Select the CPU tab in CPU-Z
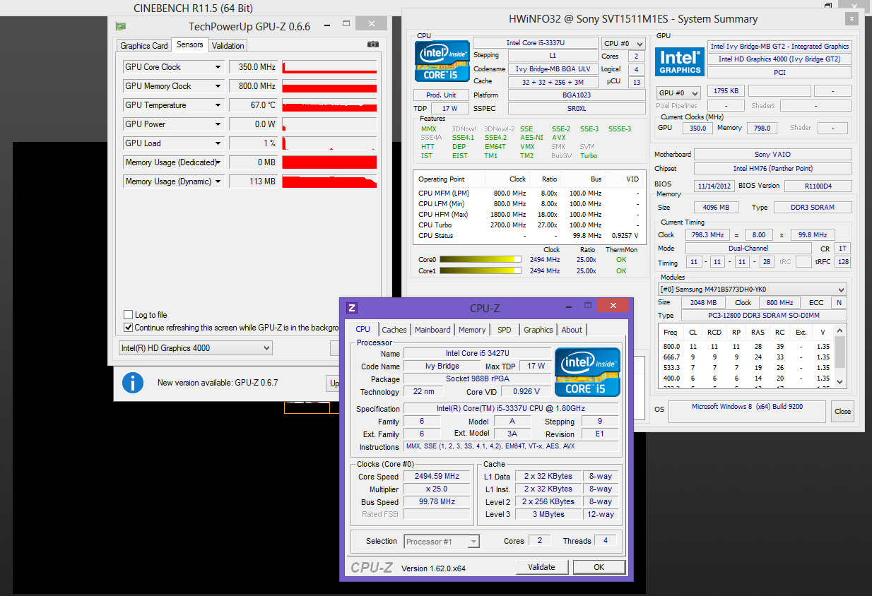The width and height of the screenshot is (872, 596). [363, 329]
